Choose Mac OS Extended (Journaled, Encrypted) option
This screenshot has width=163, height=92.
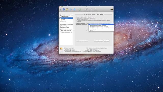point(101,26)
